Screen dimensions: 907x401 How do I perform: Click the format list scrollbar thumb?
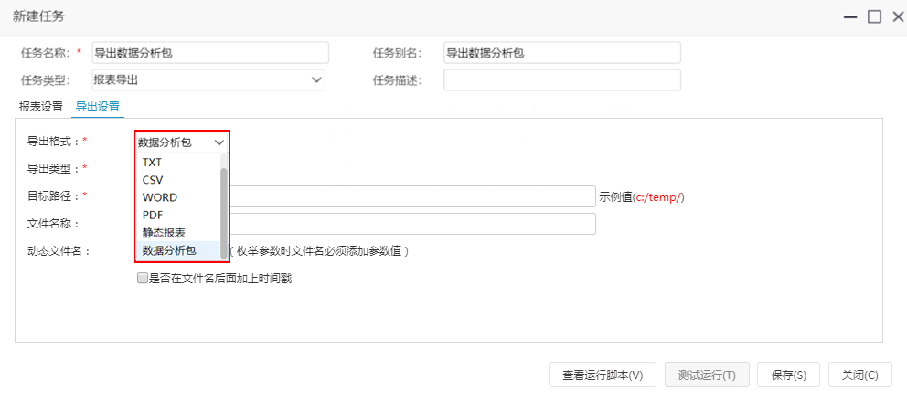tap(224, 213)
